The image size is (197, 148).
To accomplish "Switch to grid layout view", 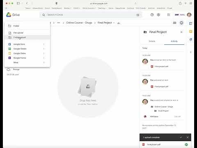I will [174, 23].
